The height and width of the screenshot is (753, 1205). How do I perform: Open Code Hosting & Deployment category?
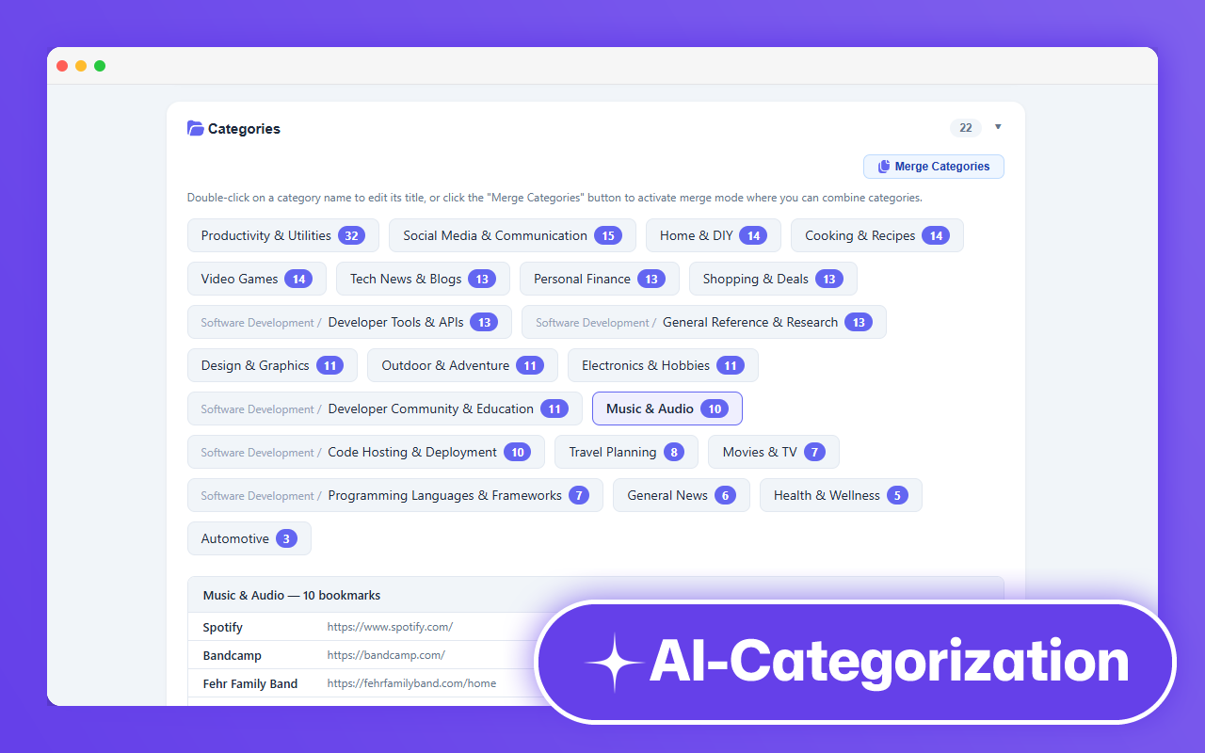[x=411, y=452]
